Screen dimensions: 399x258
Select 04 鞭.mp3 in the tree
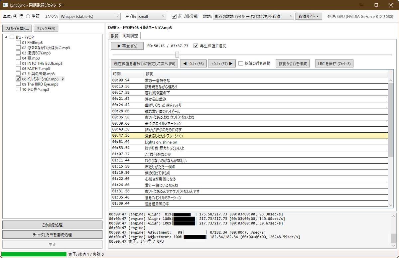31,58
